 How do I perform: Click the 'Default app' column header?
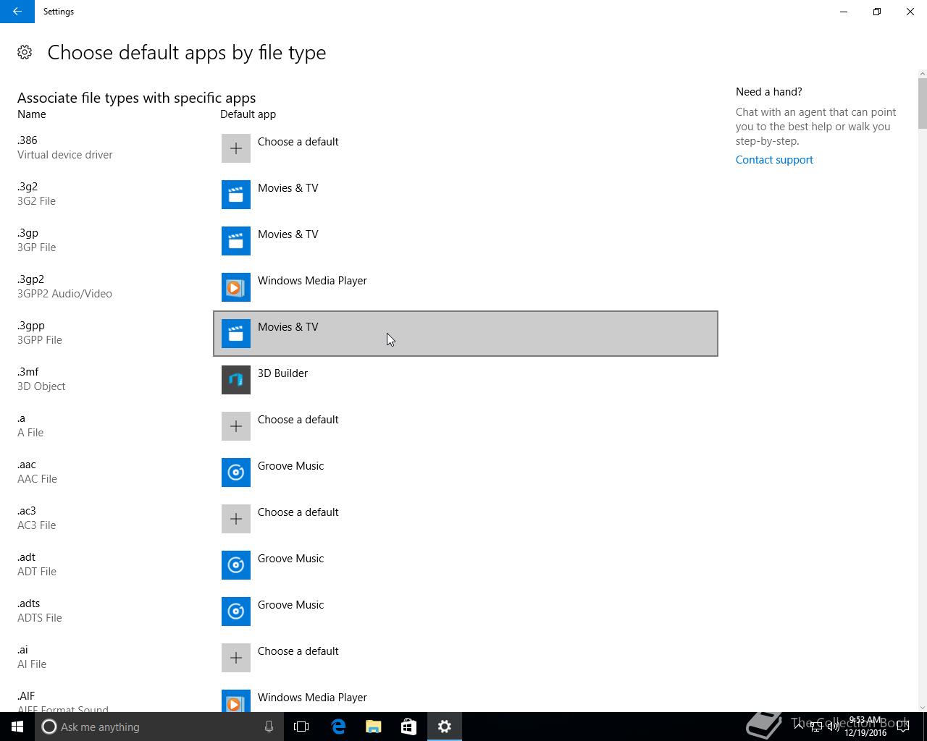point(248,114)
